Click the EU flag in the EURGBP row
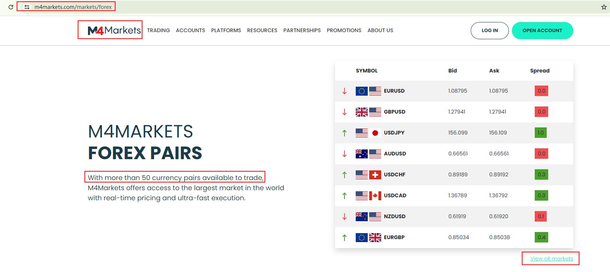The image size is (610, 272). pos(362,237)
